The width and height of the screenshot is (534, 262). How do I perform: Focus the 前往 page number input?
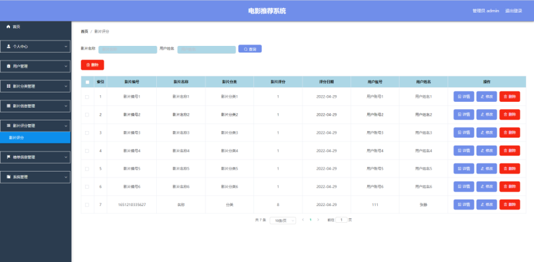341,219
